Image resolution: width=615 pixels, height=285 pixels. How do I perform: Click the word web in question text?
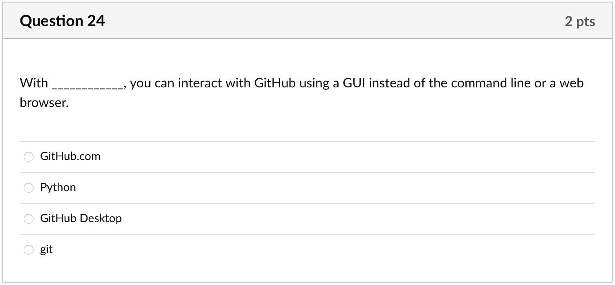click(571, 83)
